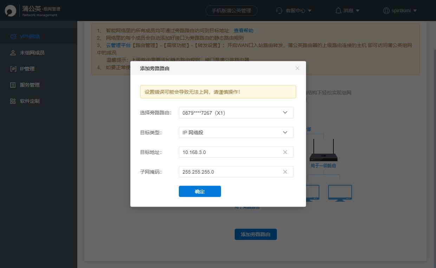
Task: Select the 未组网成员 sidebar icon
Action: pyautogui.click(x=13, y=53)
